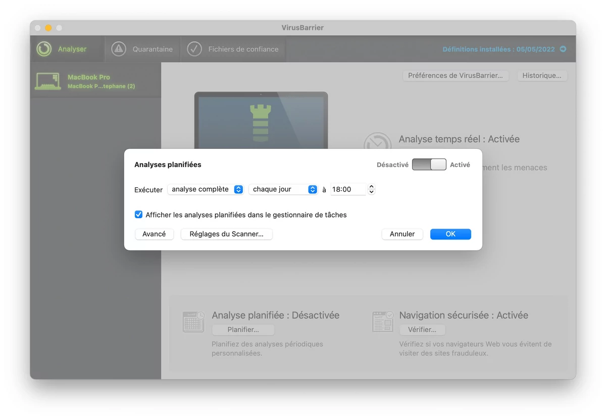This screenshot has width=606, height=419.
Task: Click the Avancé button
Action: (x=154, y=234)
